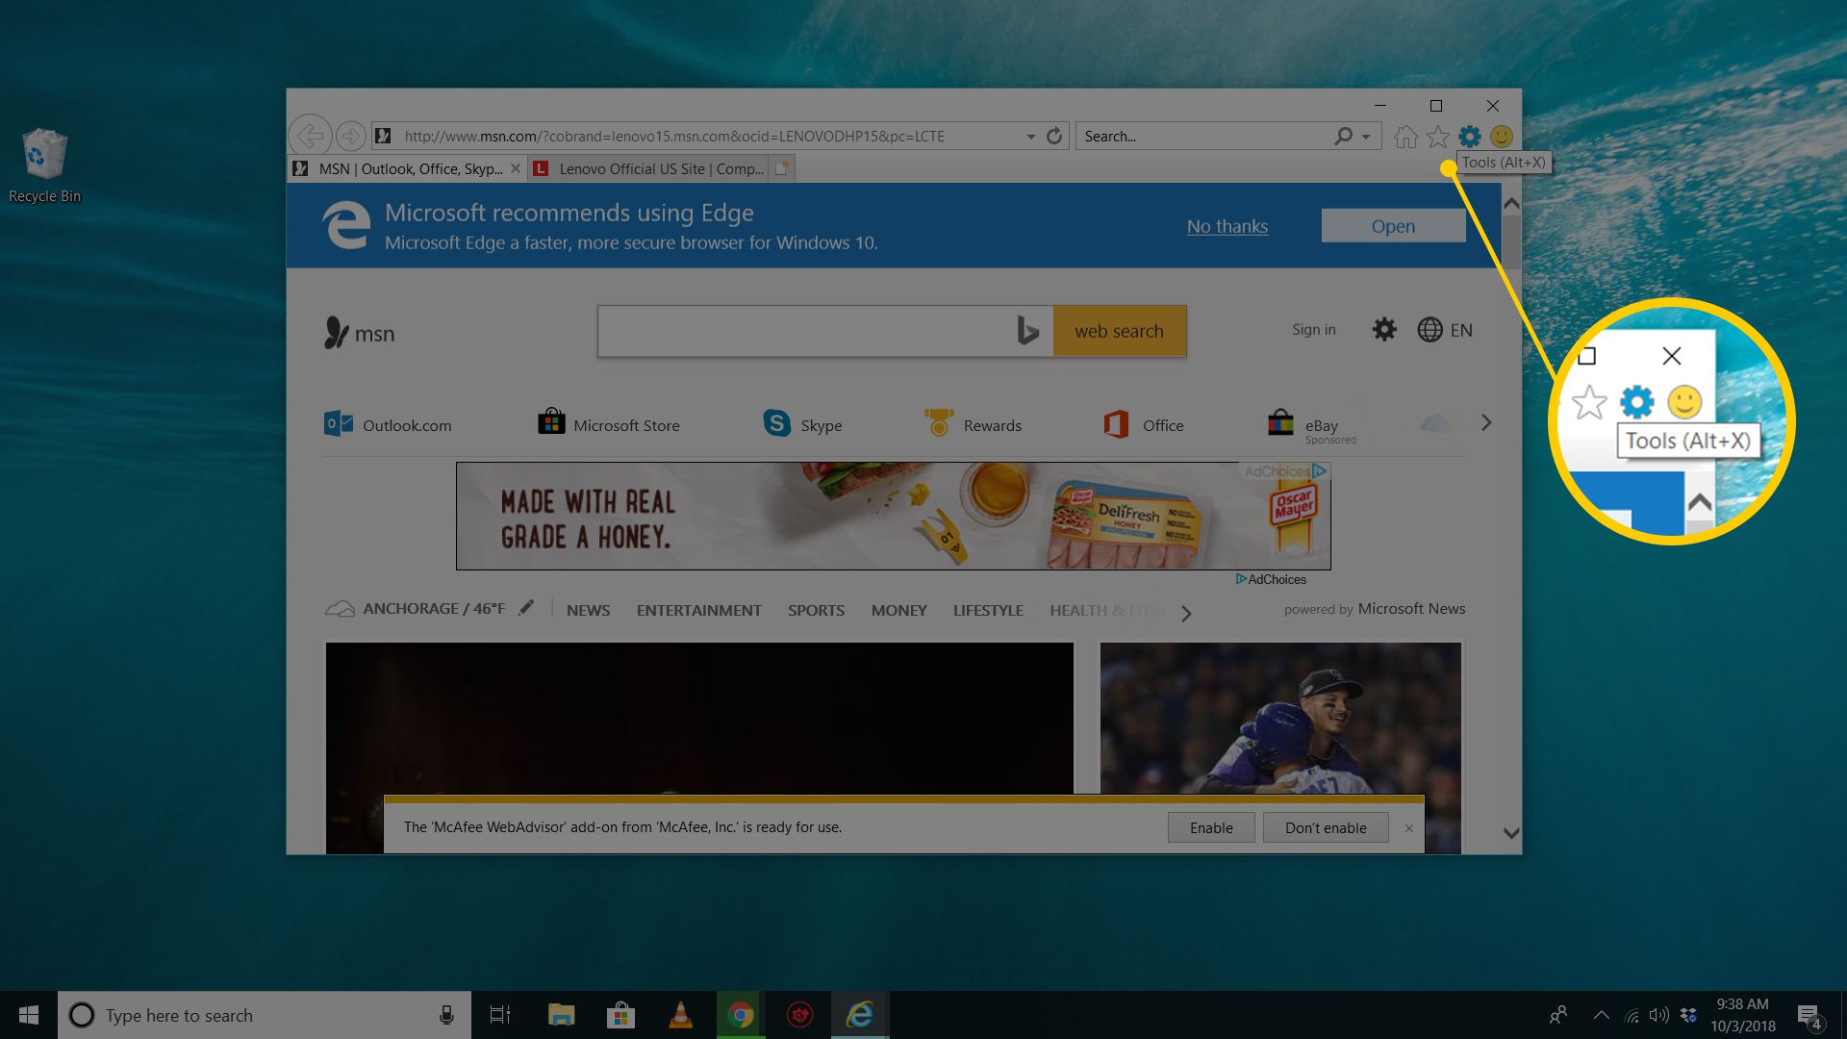This screenshot has height=1039, width=1847.
Task: Click the NEWS category menu item
Action: point(586,609)
